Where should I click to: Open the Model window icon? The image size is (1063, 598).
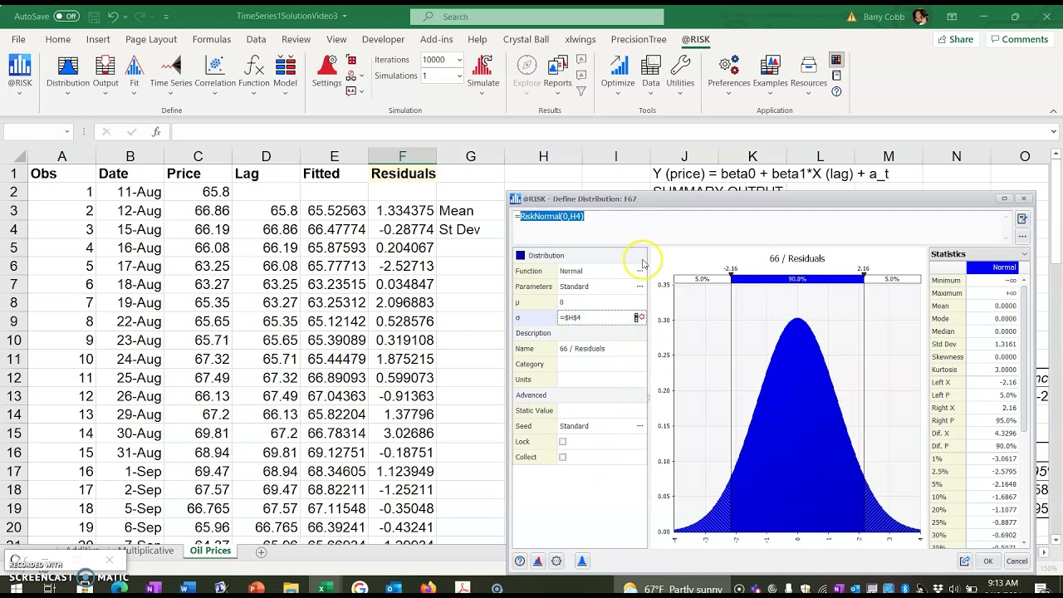point(285,72)
